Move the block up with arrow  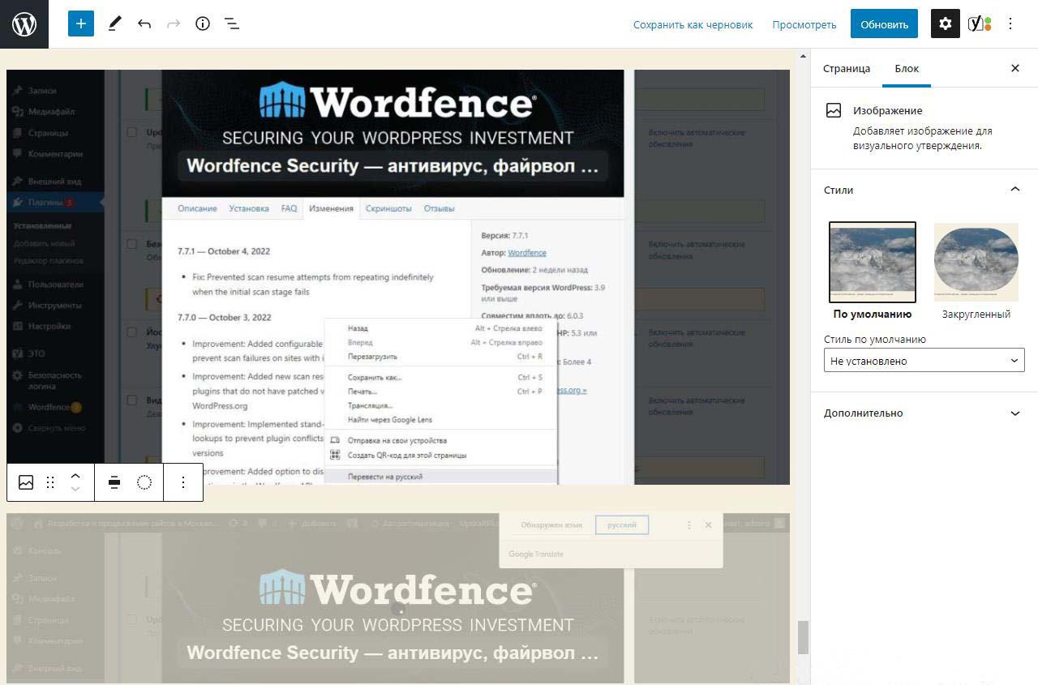75,476
